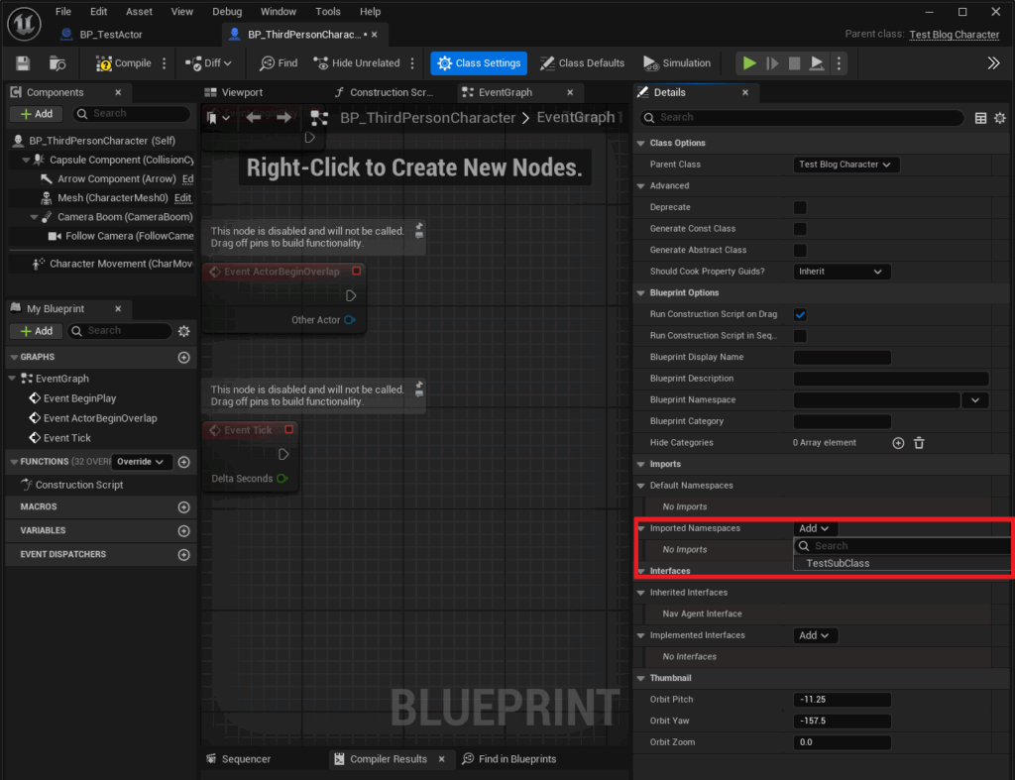Add new graph plus icon

[183, 358]
